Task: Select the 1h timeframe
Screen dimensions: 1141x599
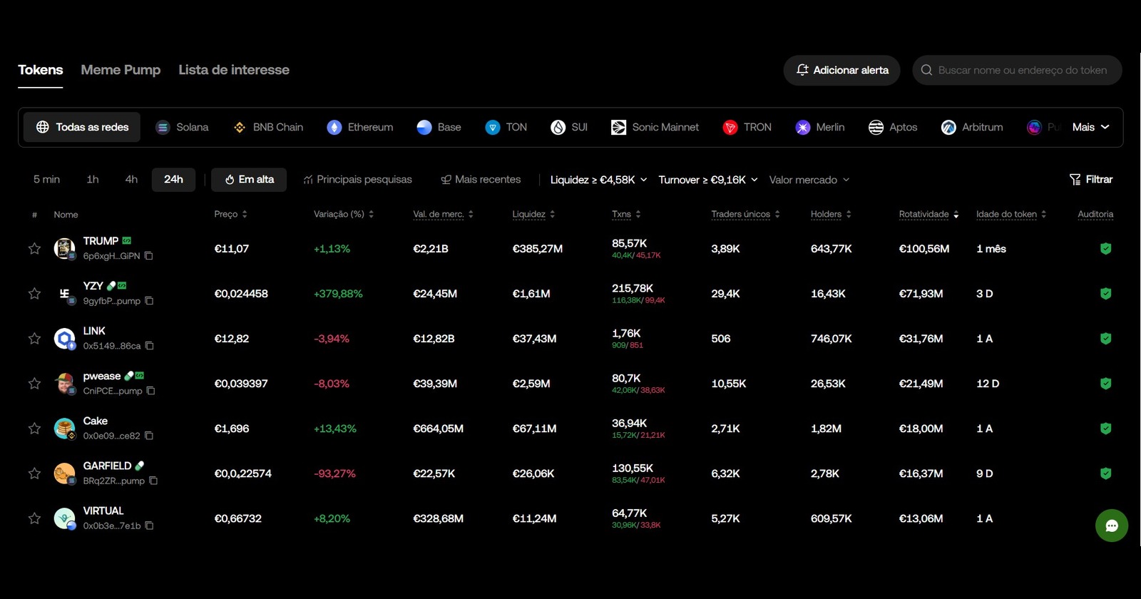Action: 93,179
